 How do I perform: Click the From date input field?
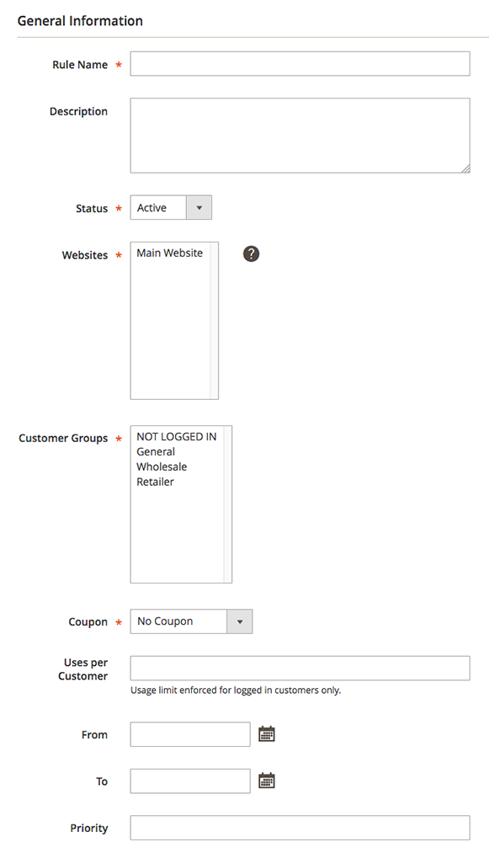[x=190, y=734]
